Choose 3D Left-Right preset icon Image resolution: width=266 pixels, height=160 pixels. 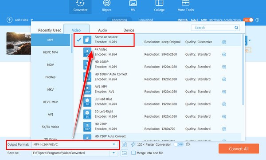(87, 114)
